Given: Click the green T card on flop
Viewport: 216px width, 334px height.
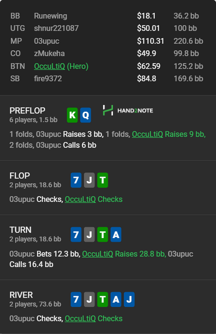Looking at the screenshot, I should (x=103, y=180).
